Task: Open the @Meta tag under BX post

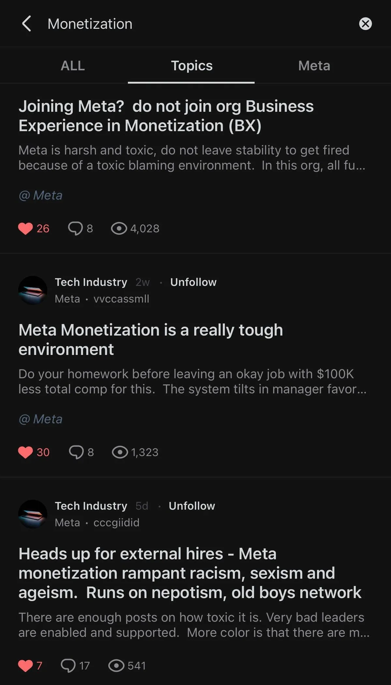Action: tap(40, 195)
